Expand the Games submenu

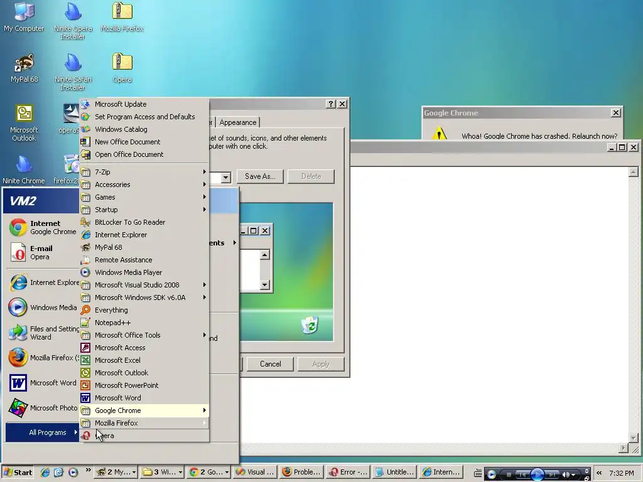click(x=144, y=197)
